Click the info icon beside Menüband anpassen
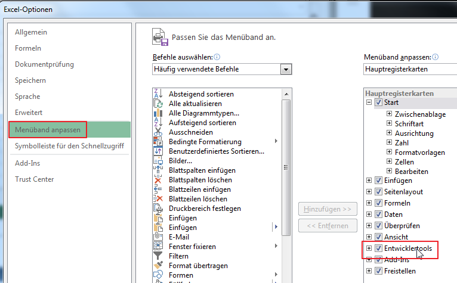Image resolution: width=457 pixels, height=283 pixels. click(x=435, y=57)
